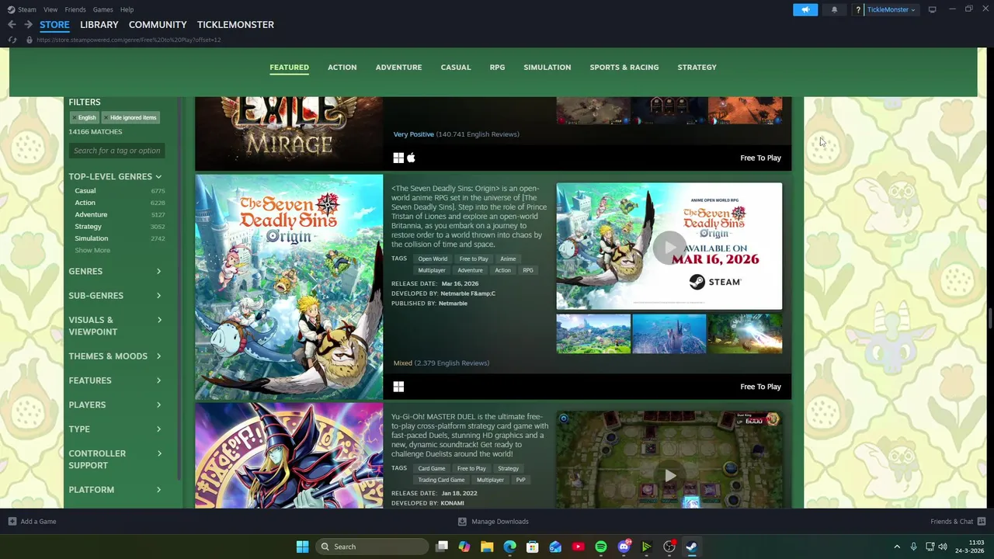Click the Open World tag

coord(433,259)
